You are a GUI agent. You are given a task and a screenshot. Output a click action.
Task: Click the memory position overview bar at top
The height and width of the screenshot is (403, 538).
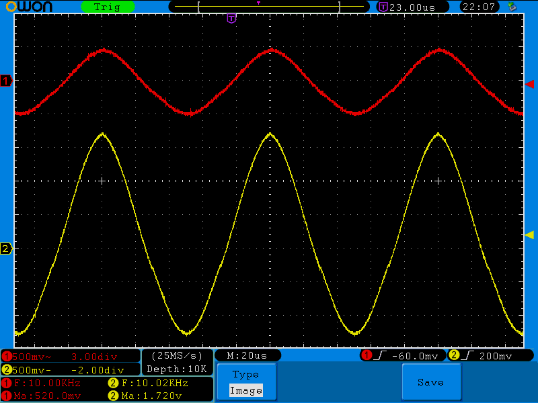tap(269, 7)
